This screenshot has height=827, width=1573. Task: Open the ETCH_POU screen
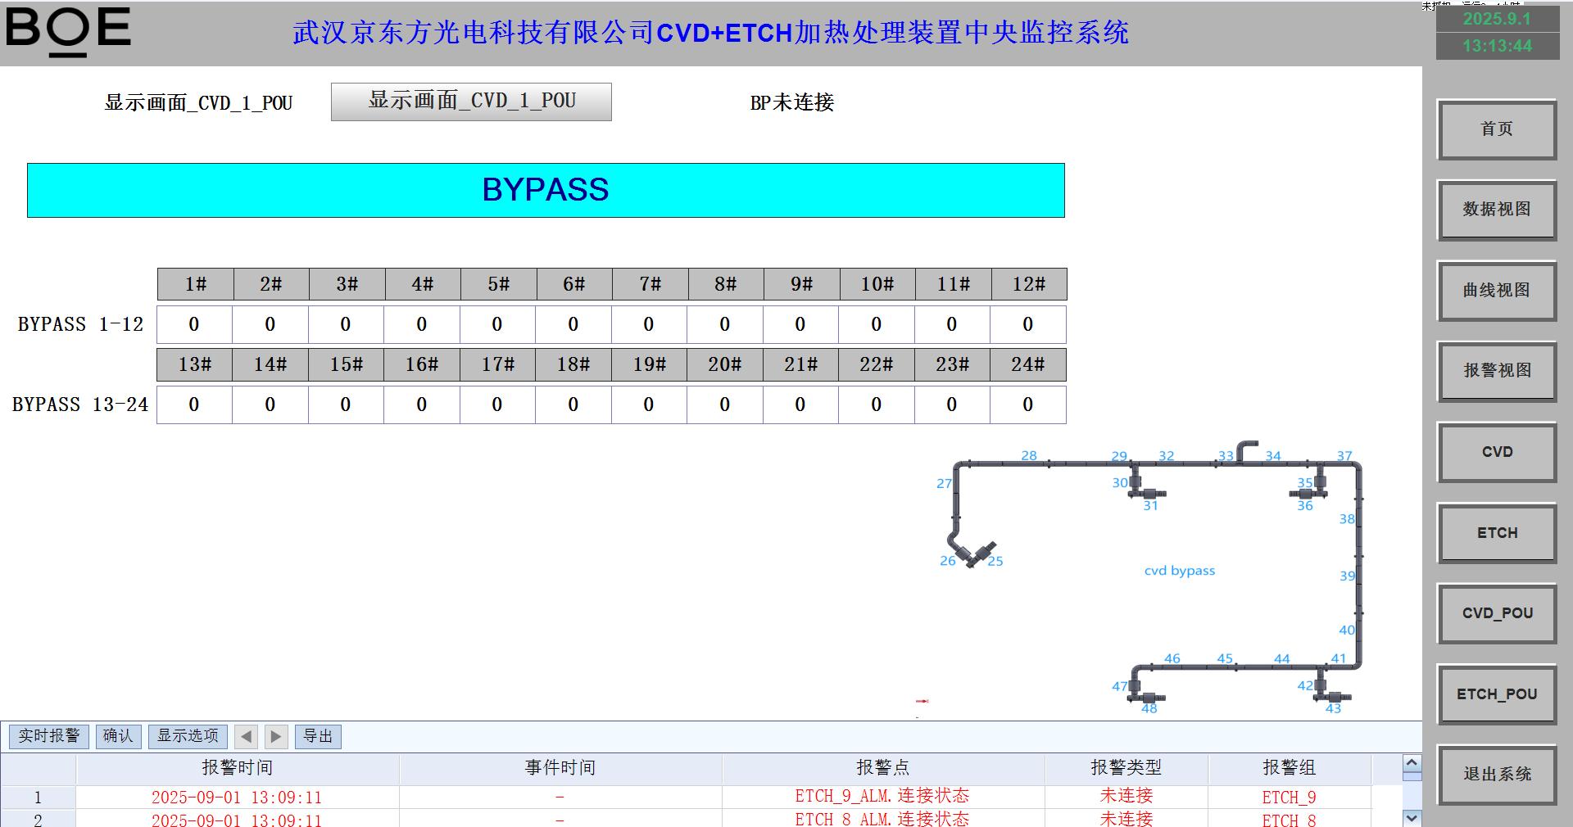tap(1497, 694)
